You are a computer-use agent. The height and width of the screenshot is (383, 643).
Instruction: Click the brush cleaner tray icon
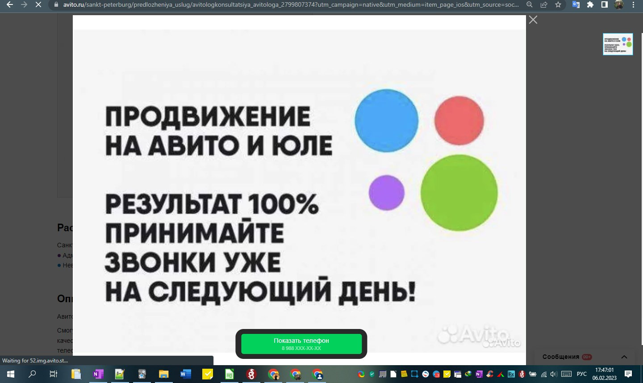pyautogui.click(x=490, y=374)
